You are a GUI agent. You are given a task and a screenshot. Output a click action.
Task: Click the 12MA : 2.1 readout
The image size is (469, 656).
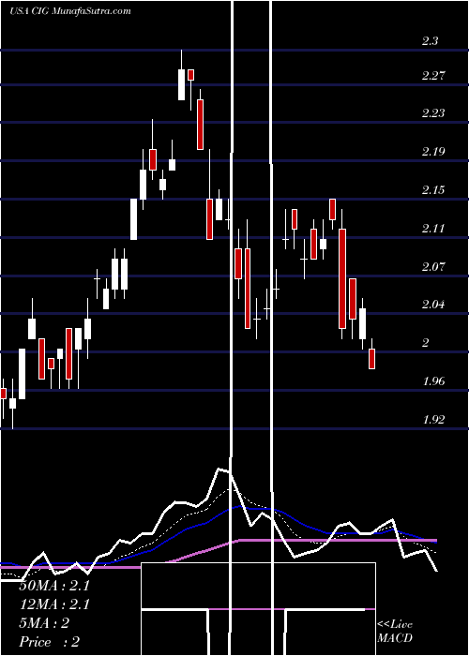click(x=54, y=604)
